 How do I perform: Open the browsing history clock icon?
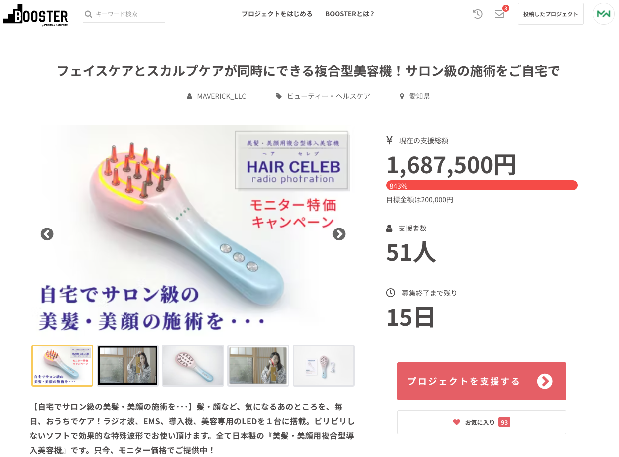(x=478, y=14)
